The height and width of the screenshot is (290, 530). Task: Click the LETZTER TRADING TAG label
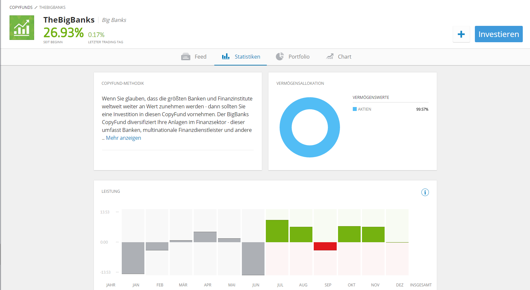point(106,42)
